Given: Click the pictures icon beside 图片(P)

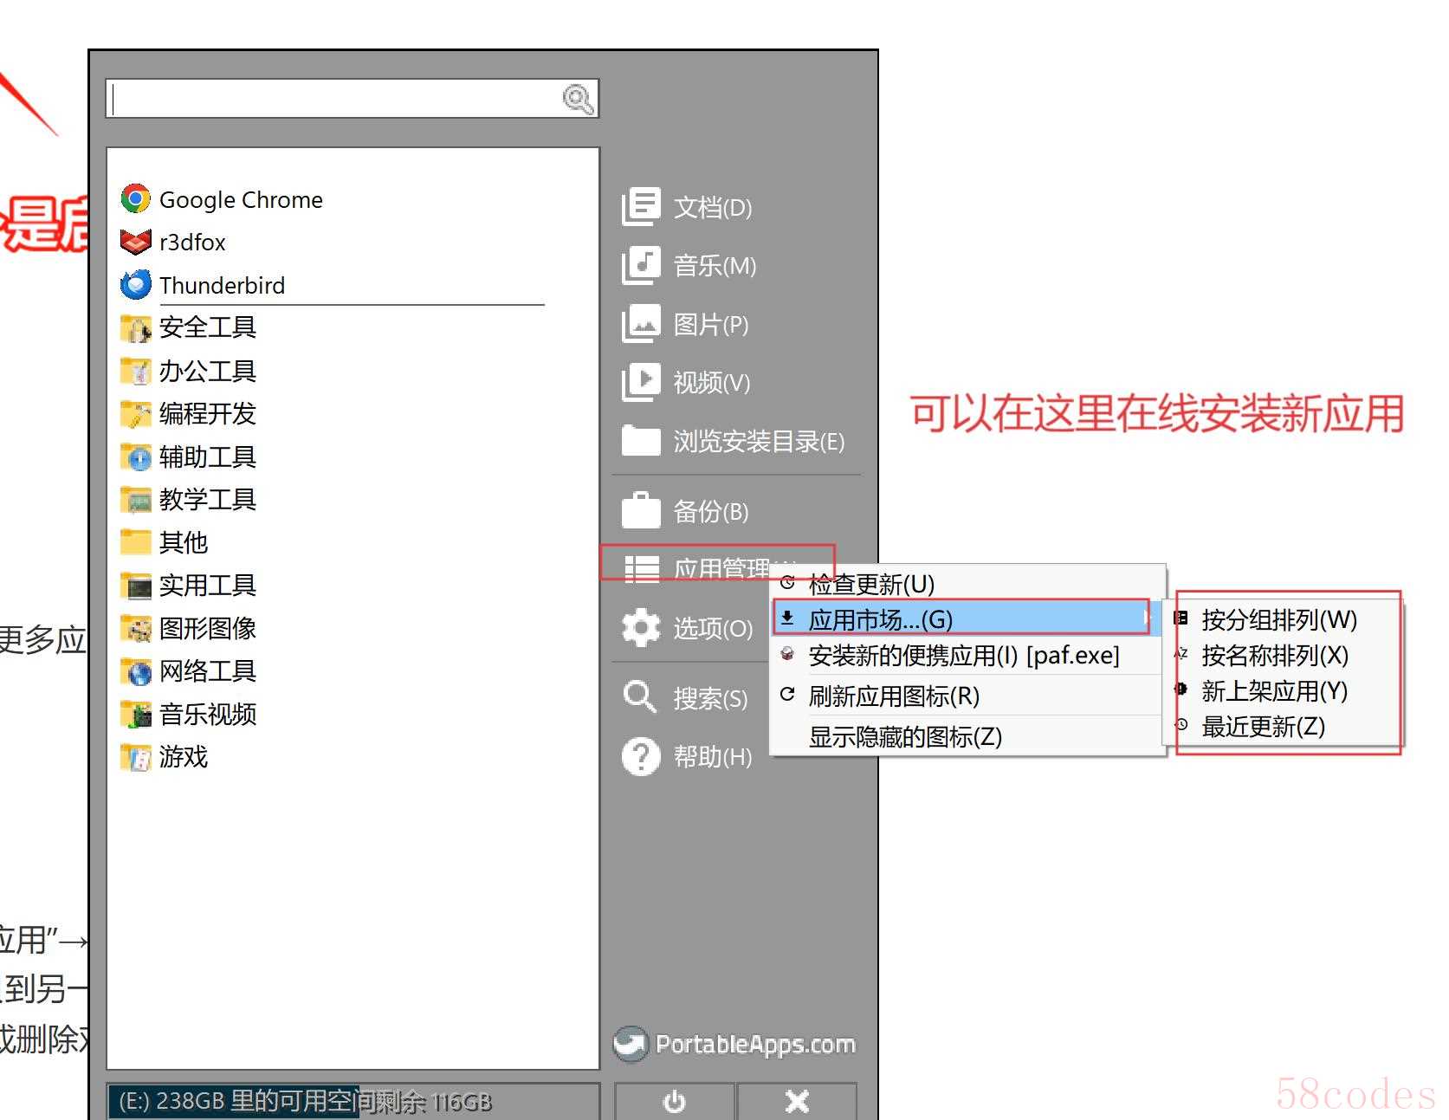Looking at the screenshot, I should click(x=641, y=324).
